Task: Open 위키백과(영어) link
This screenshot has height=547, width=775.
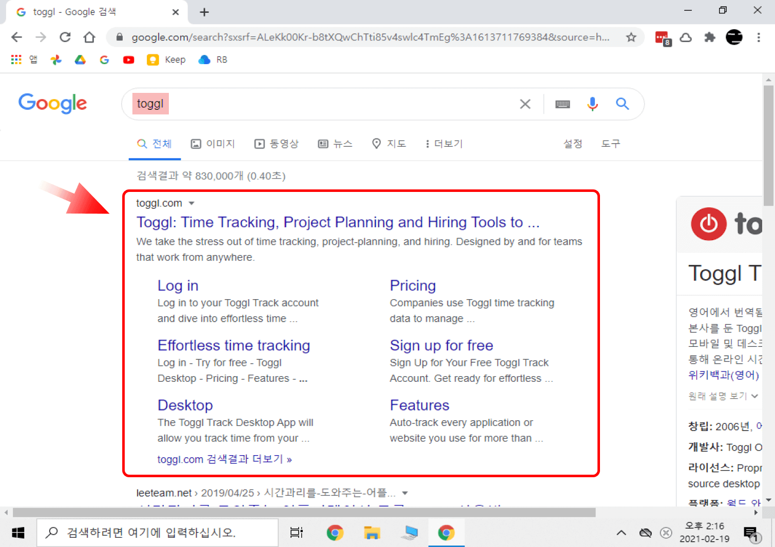Action: click(x=723, y=375)
